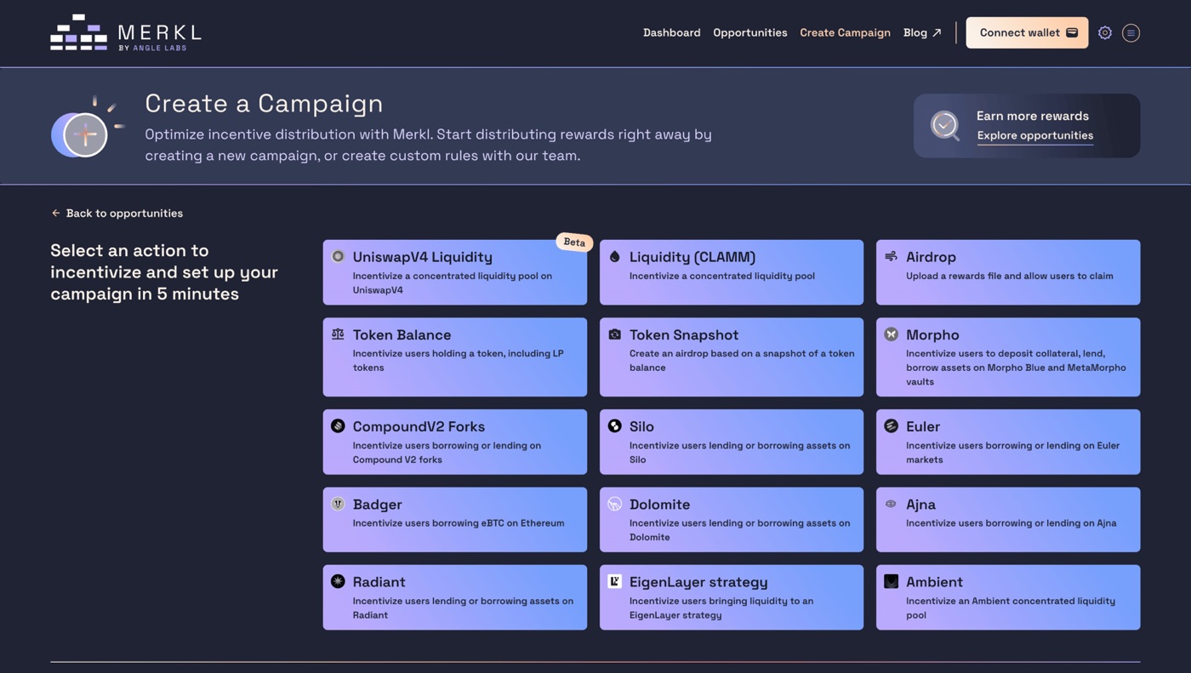
Task: Click the Ajna logo icon
Action: (x=891, y=504)
